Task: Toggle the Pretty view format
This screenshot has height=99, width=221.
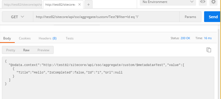Action: [10, 50]
